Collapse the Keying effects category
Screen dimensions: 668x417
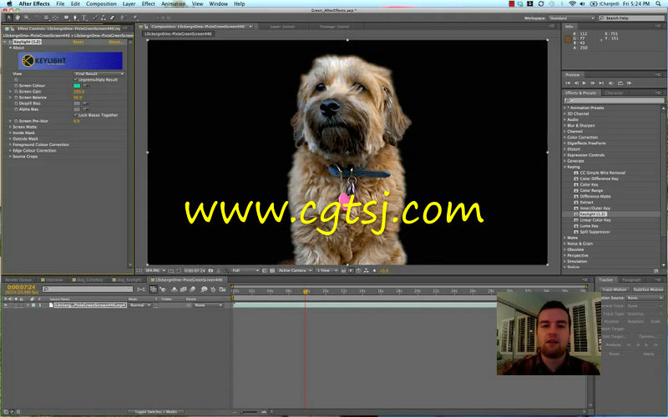tap(565, 167)
